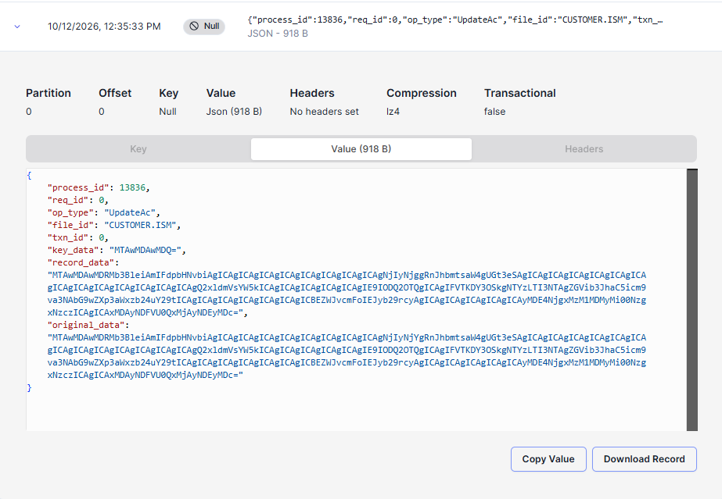The width and height of the screenshot is (722, 499).
Task: Click the "req_id" JSON key
Action: pyautogui.click(x=68, y=200)
